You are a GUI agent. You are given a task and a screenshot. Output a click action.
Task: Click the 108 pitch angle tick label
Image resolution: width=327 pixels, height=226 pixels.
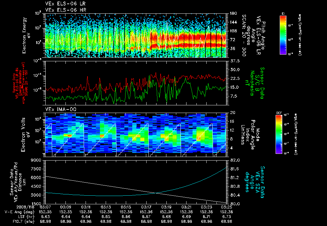tap(233, 31)
